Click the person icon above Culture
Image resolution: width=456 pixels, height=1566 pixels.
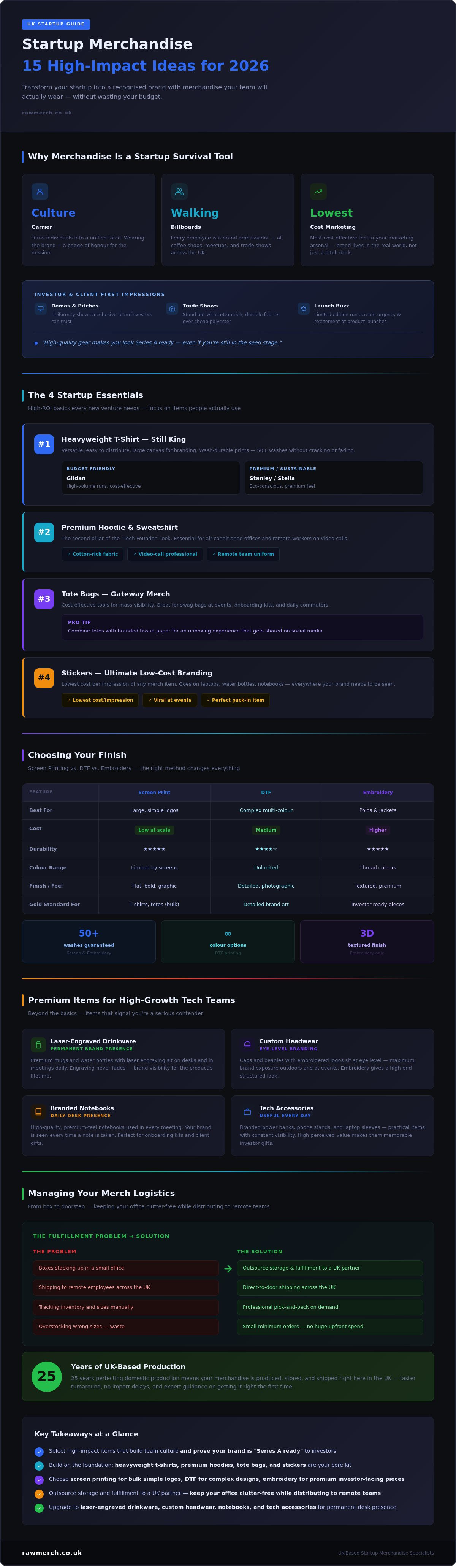pos(40,192)
